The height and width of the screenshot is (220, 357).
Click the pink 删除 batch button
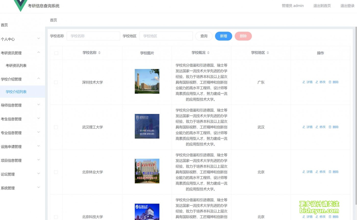pos(243,36)
